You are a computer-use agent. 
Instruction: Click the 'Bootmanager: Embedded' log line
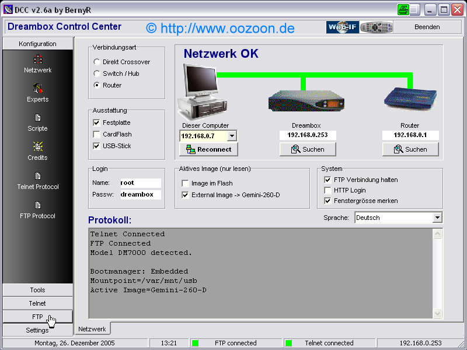(139, 271)
